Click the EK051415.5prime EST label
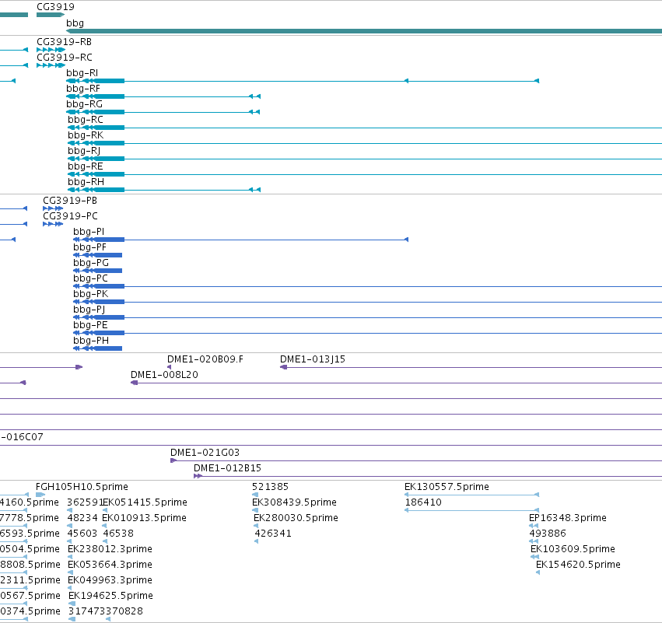This screenshot has height=623, width=662. click(145, 502)
